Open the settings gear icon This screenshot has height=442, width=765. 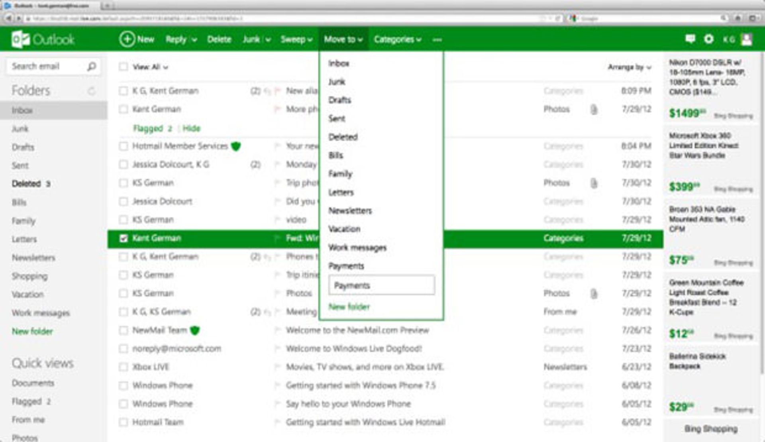click(x=709, y=39)
